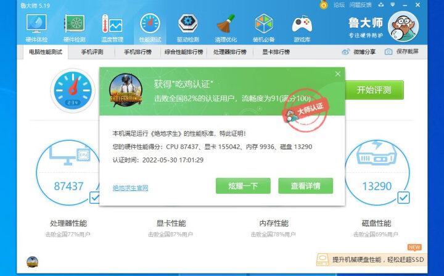Click the 保存截屏 save screenshot label
This screenshot has width=444, height=276.
tap(407, 51)
